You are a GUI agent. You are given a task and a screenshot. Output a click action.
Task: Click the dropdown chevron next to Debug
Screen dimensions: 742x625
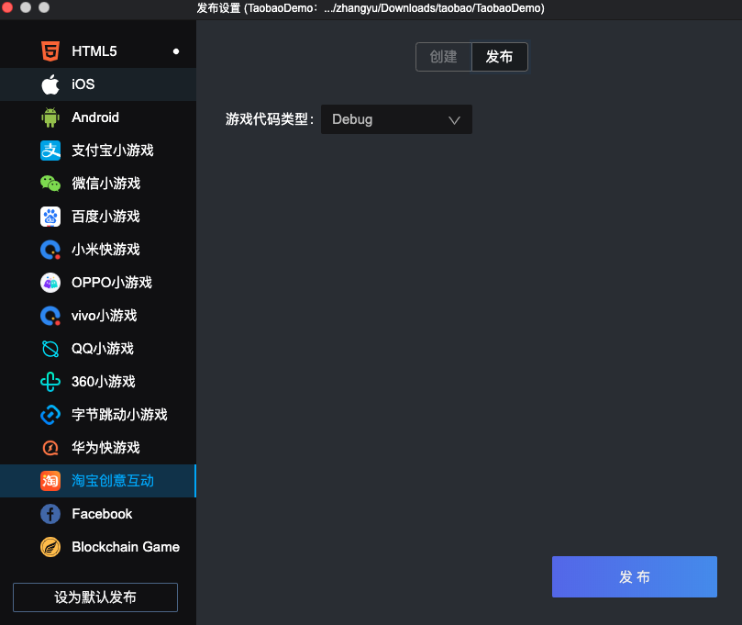tap(454, 119)
